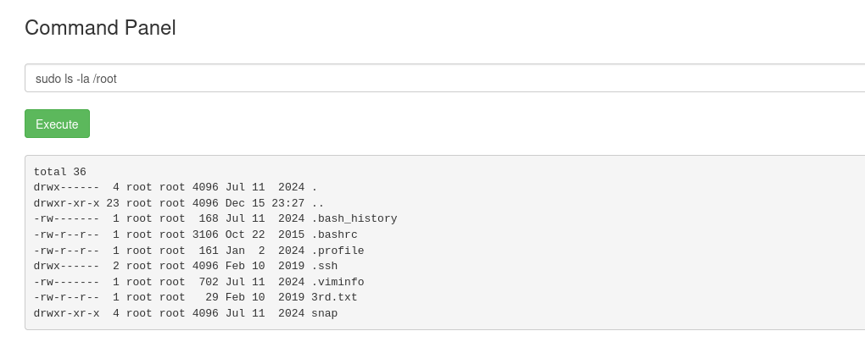Click the parent directory '..' entry
This screenshot has width=865, height=353.
point(318,203)
